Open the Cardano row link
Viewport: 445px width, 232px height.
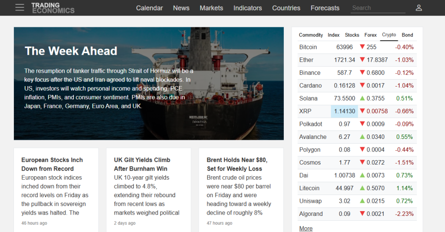[x=310, y=86]
